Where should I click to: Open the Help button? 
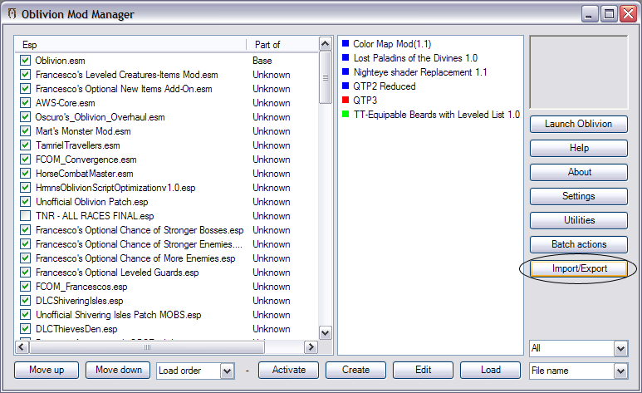[579, 148]
